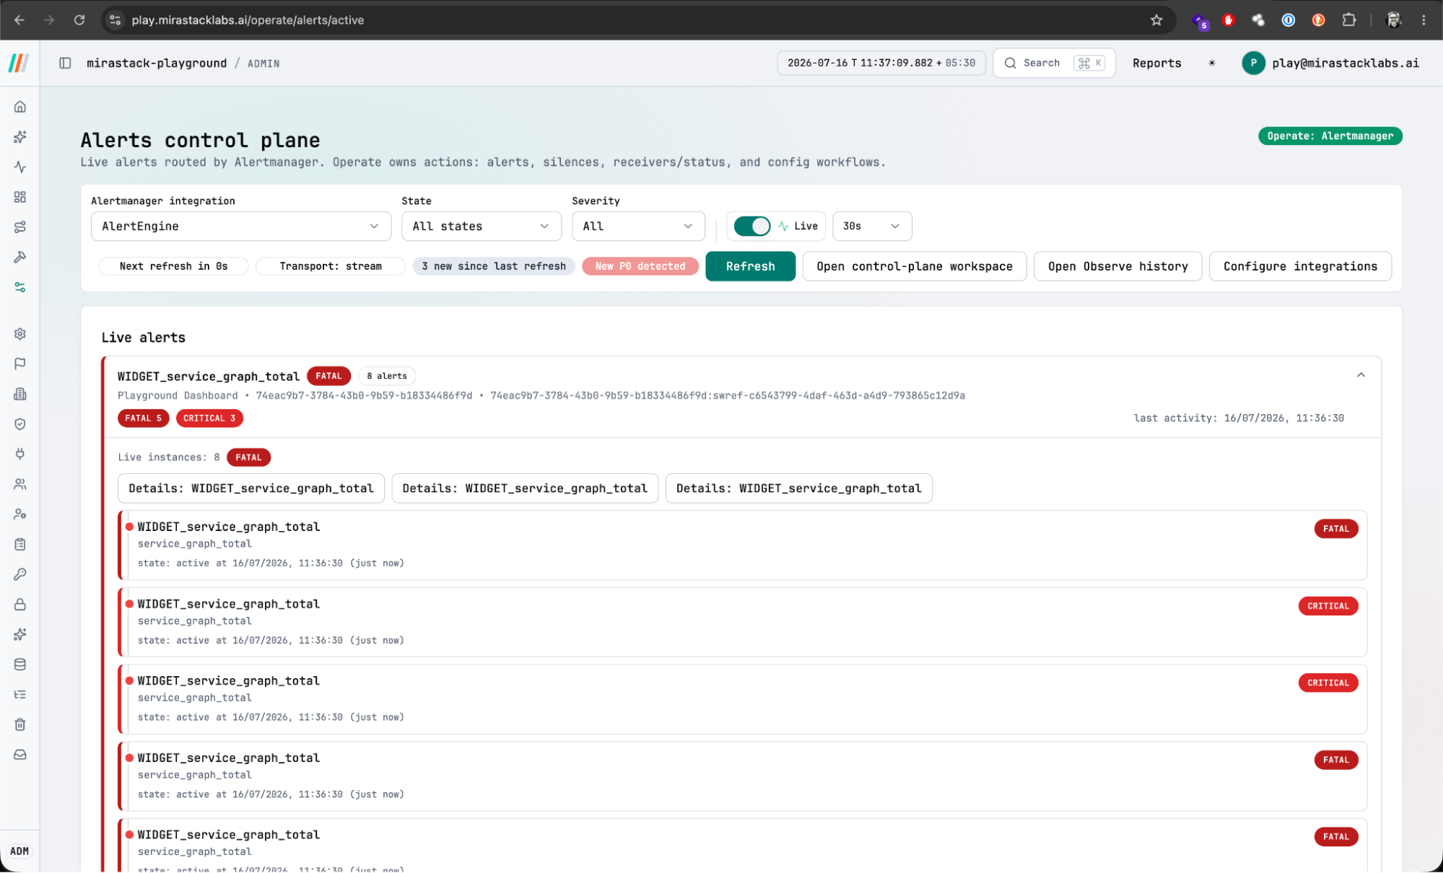The width and height of the screenshot is (1443, 873).
Task: Turn off the Live updates switch
Action: 752,226
